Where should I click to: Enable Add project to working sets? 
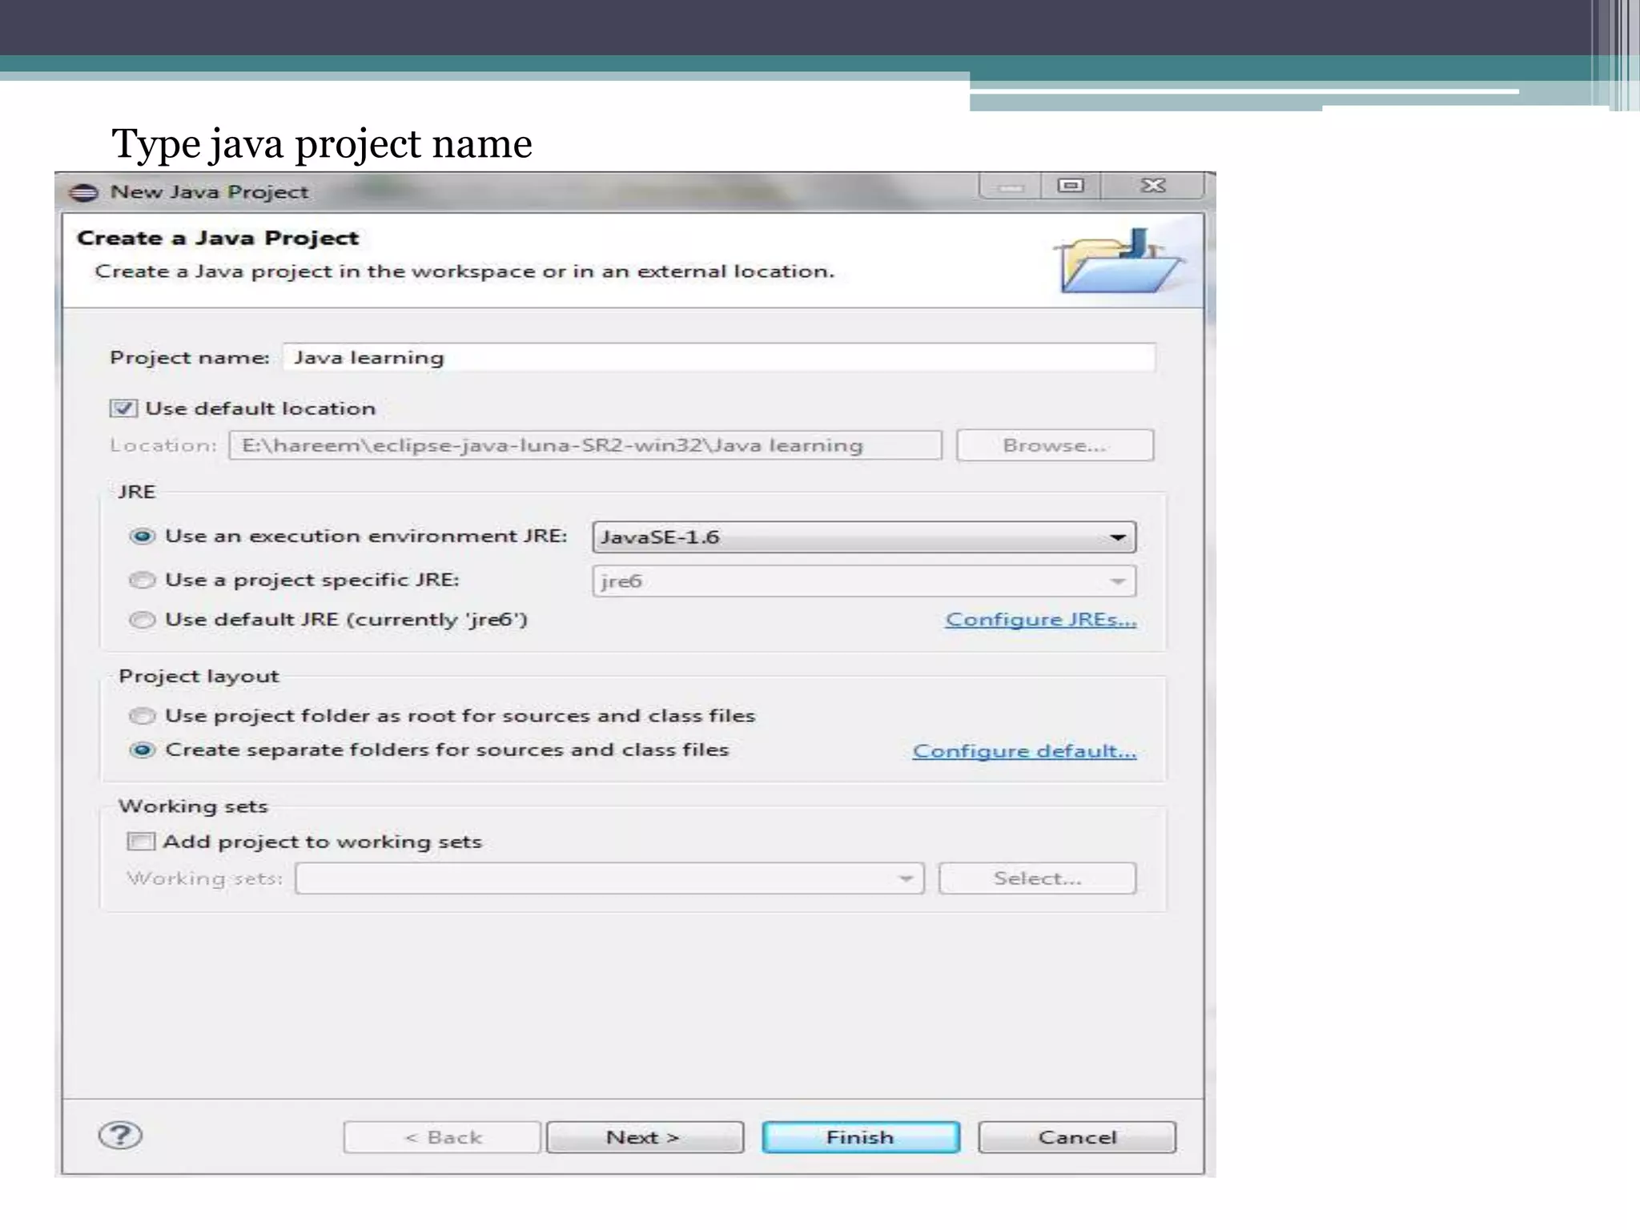[141, 842]
